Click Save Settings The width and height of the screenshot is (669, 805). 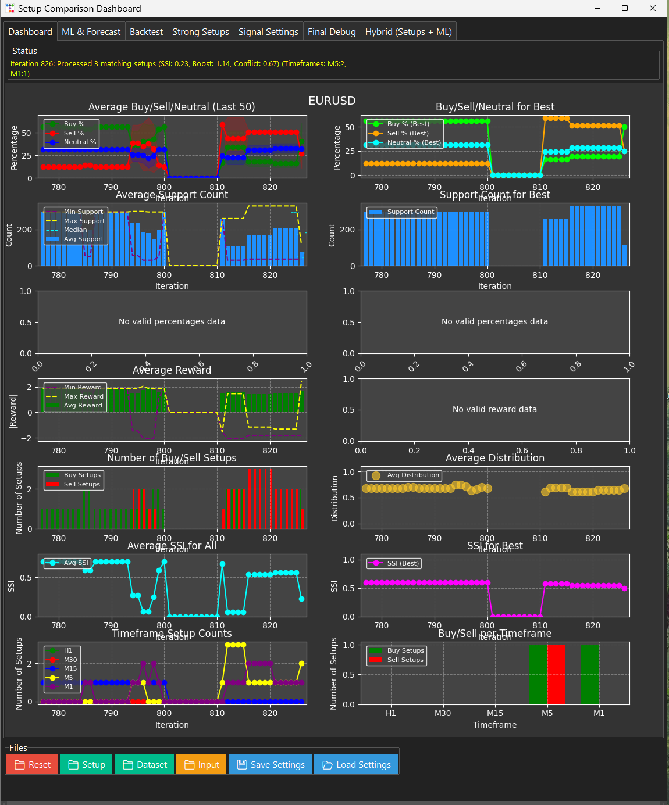point(271,764)
